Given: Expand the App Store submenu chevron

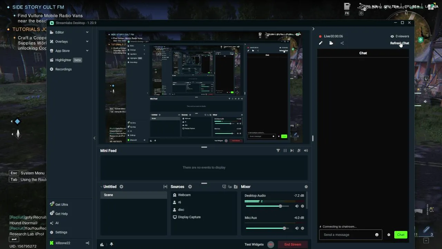Looking at the screenshot, I should click(x=87, y=51).
